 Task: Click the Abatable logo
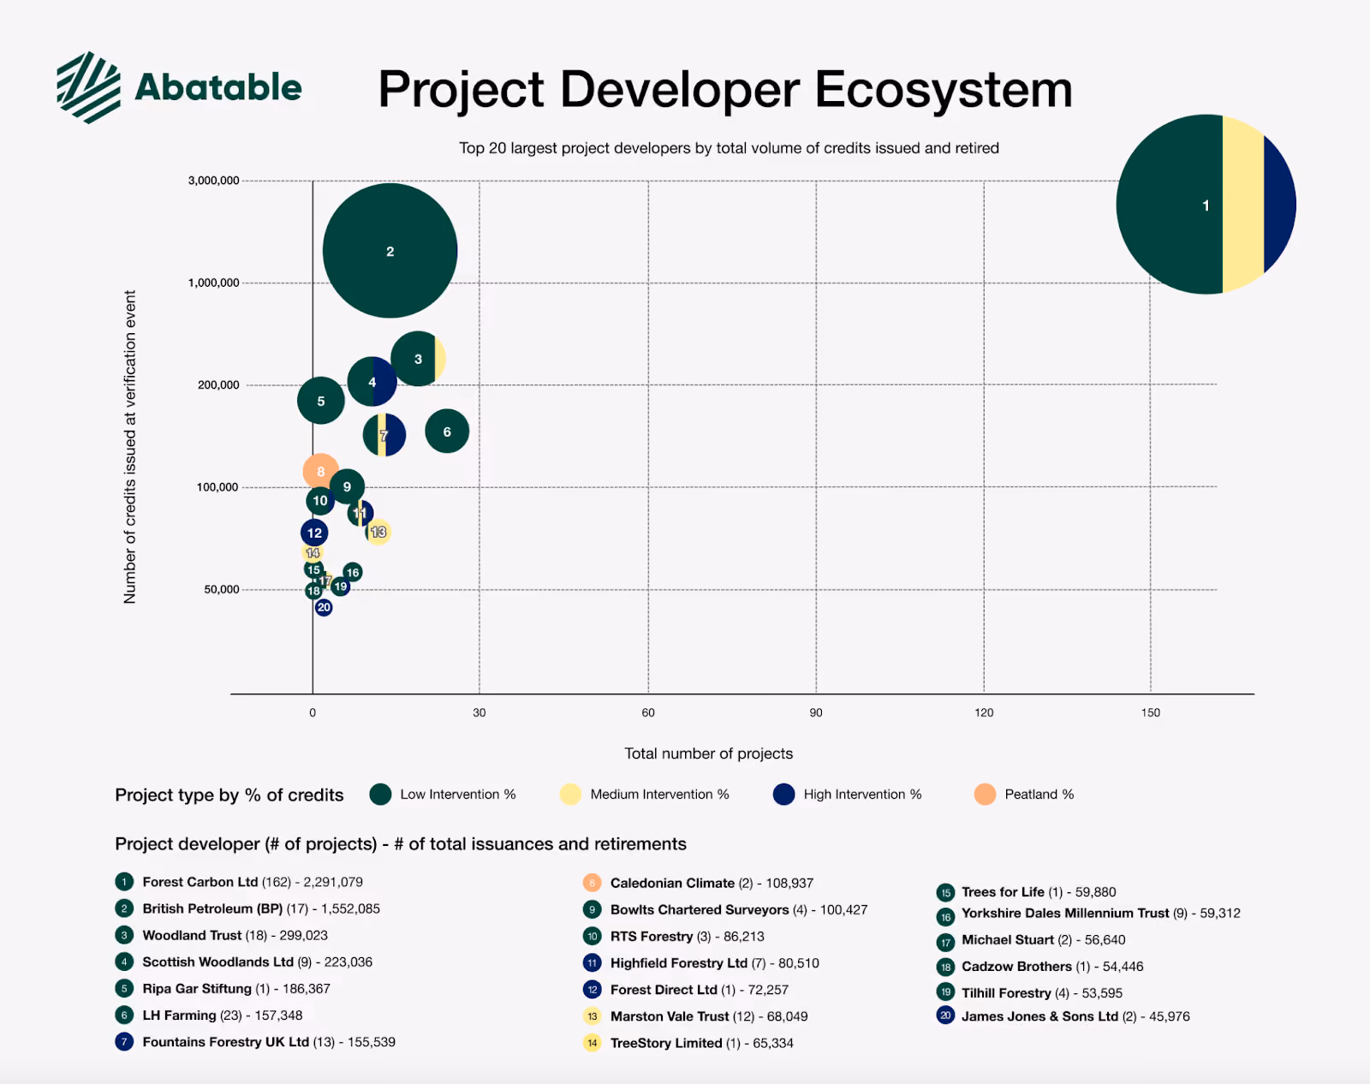click(x=179, y=87)
